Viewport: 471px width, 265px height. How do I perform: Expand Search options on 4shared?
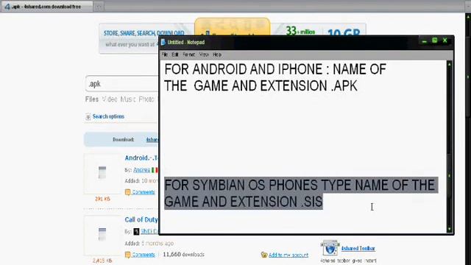108,116
